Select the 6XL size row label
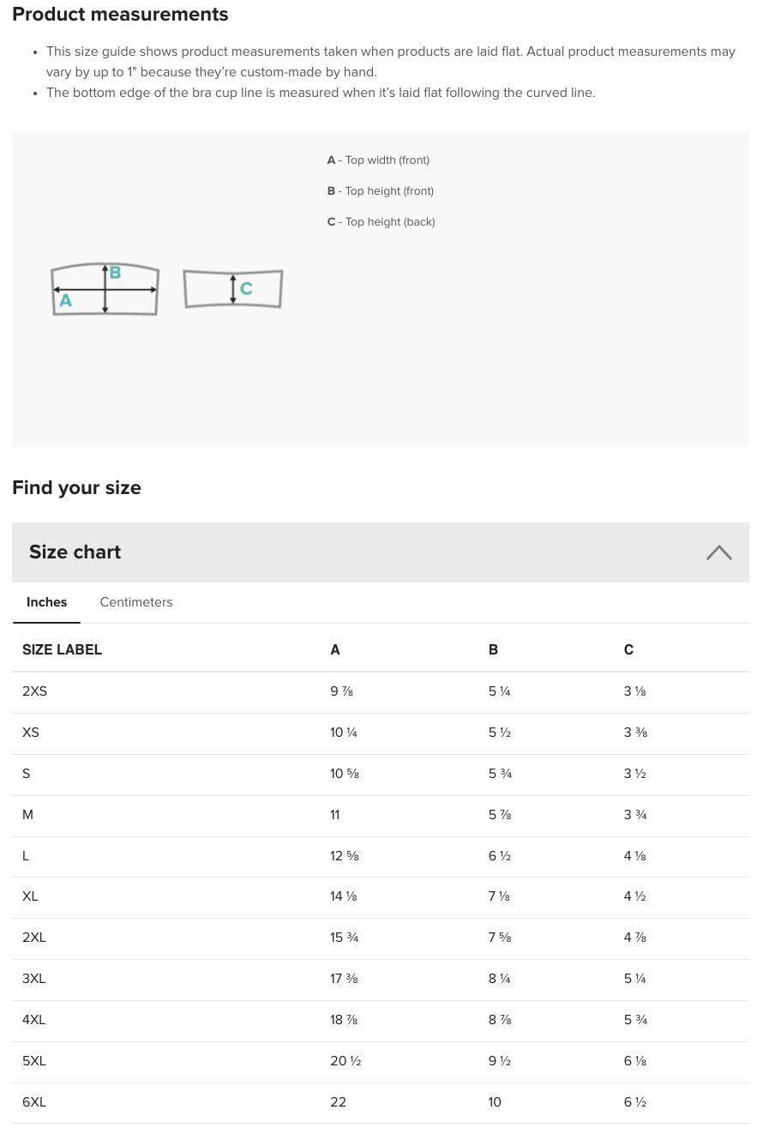Screen dimensions: 757x1128 (x=34, y=1102)
